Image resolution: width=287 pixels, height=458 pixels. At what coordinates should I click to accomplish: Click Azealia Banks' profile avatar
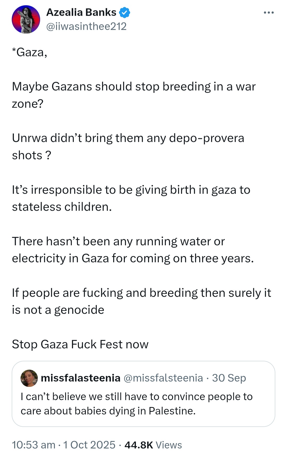26,19
